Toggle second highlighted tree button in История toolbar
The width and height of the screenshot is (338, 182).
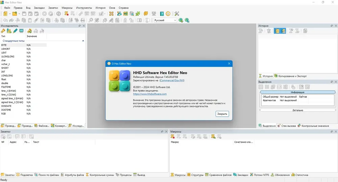283,31
